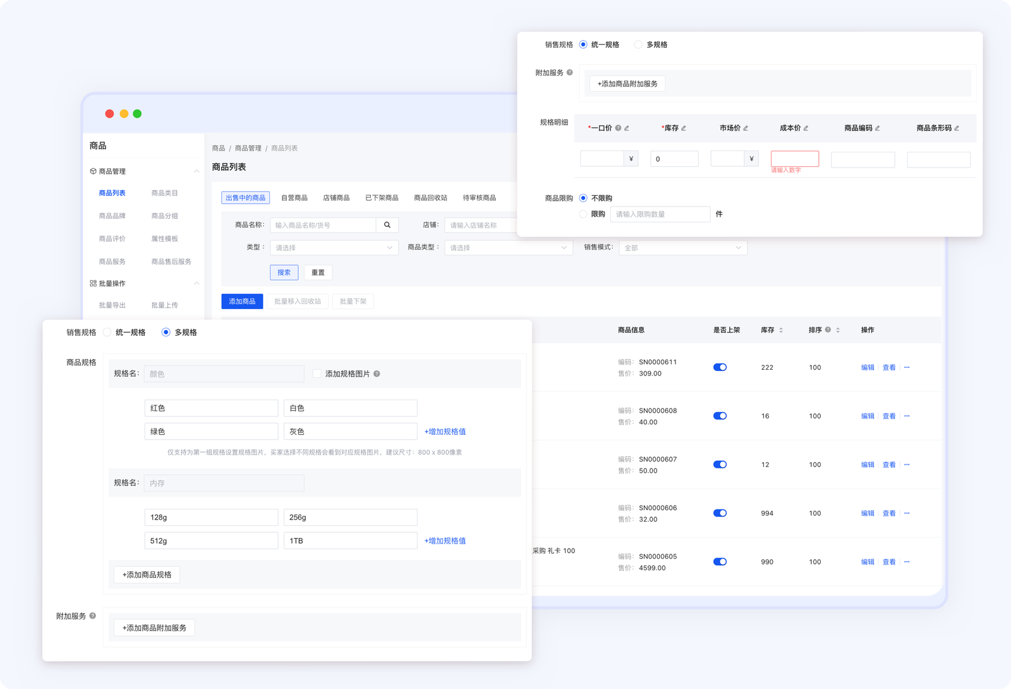Select the 限购 radio option
Viewport: 1011px width, 689px height.
coord(583,214)
